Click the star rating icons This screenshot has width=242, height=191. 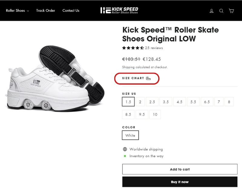133,48
